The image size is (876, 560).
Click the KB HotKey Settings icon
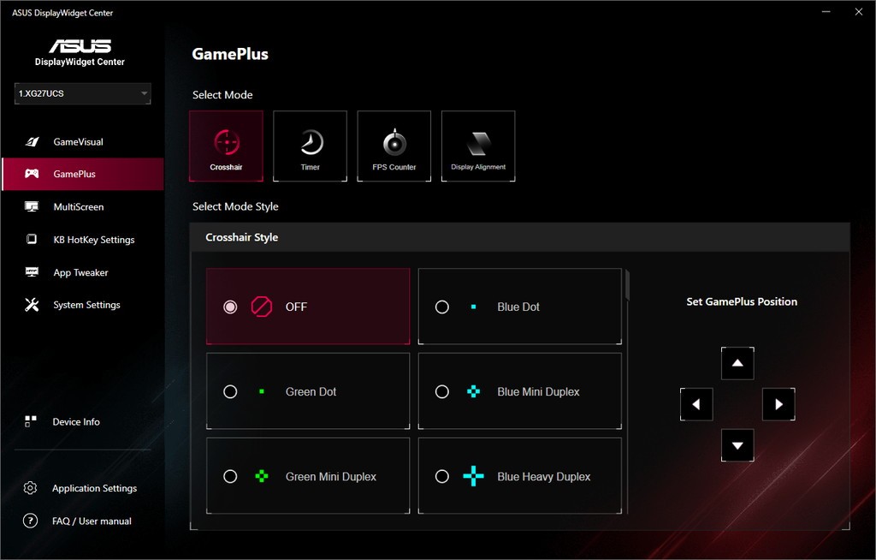click(32, 239)
